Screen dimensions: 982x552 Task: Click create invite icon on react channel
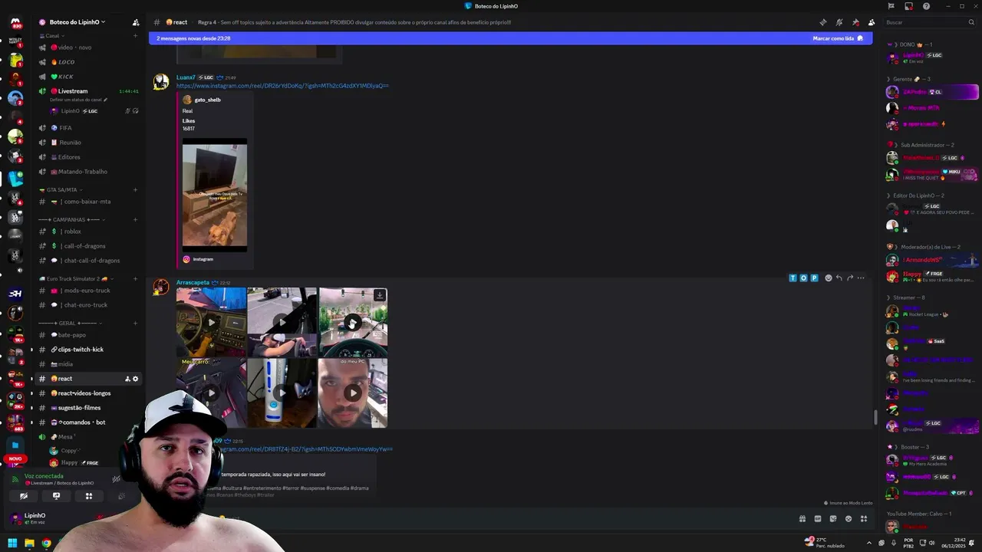click(x=127, y=379)
